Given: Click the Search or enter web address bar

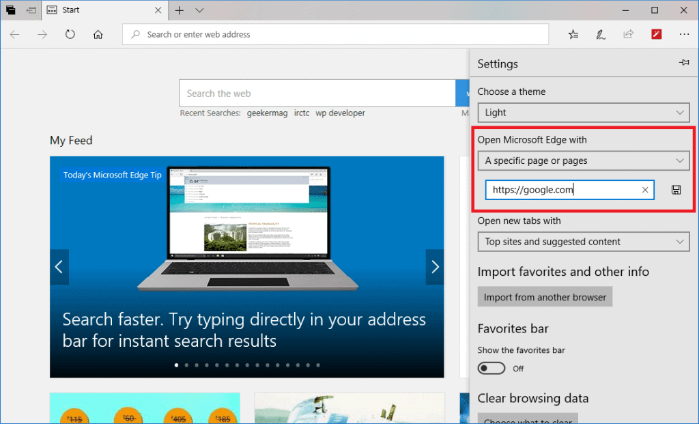Looking at the screenshot, I should click(x=335, y=34).
